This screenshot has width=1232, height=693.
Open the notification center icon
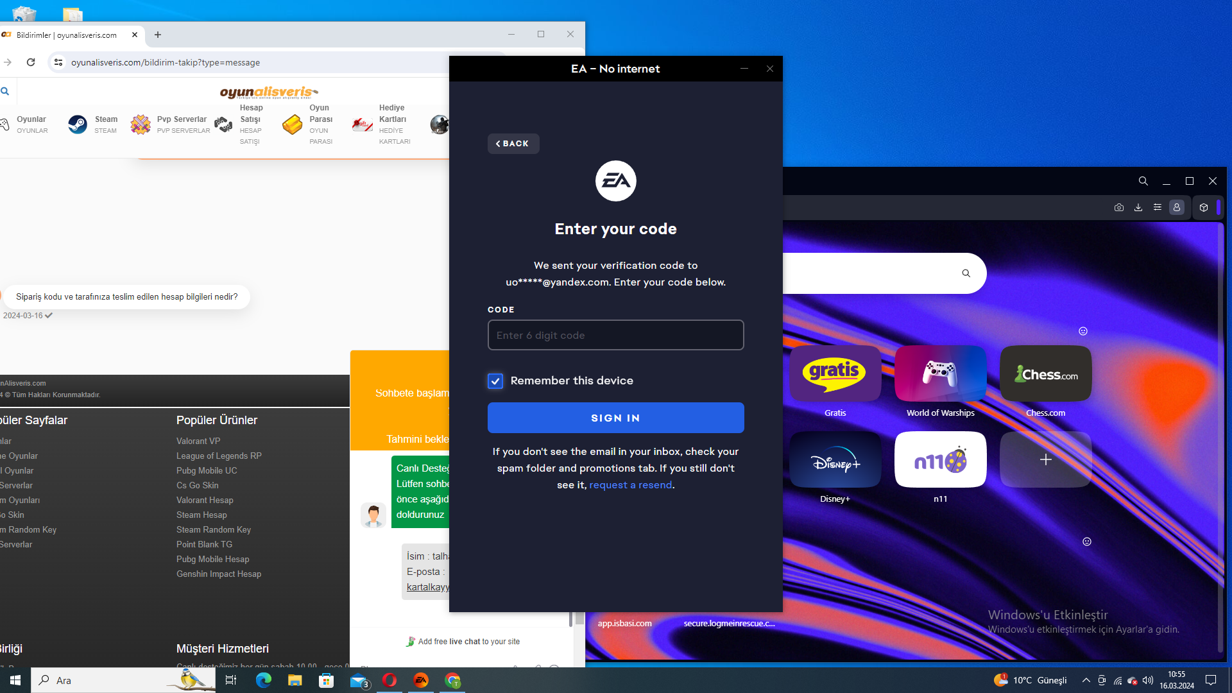tap(1211, 680)
